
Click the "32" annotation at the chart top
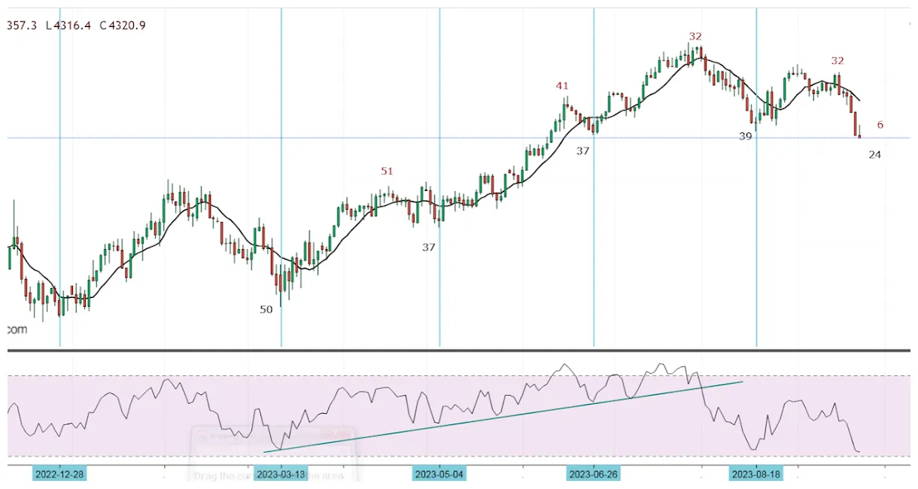(x=694, y=35)
